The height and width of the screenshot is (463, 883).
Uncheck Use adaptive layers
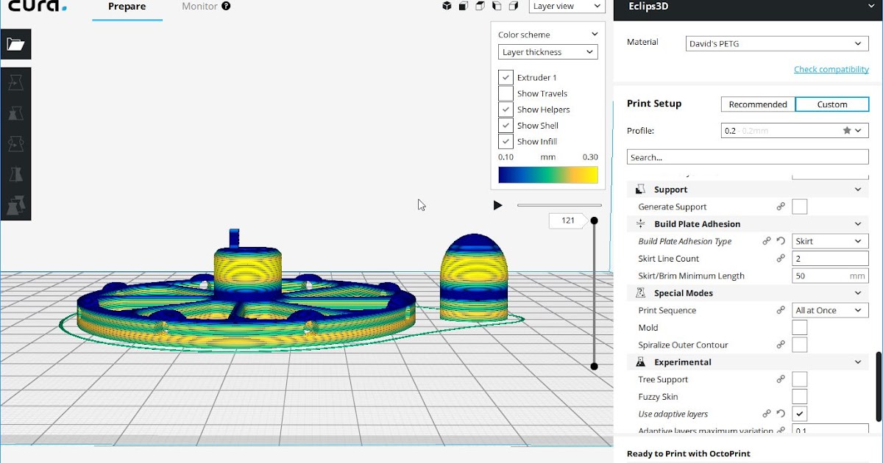point(800,414)
